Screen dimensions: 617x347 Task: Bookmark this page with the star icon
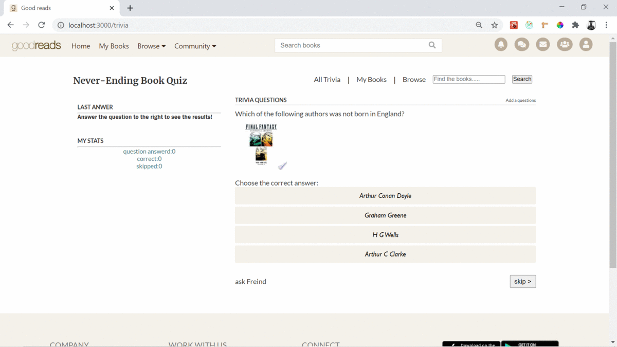coord(495,25)
